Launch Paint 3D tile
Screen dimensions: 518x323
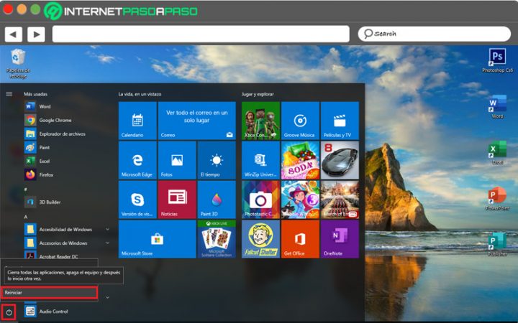tap(217, 199)
